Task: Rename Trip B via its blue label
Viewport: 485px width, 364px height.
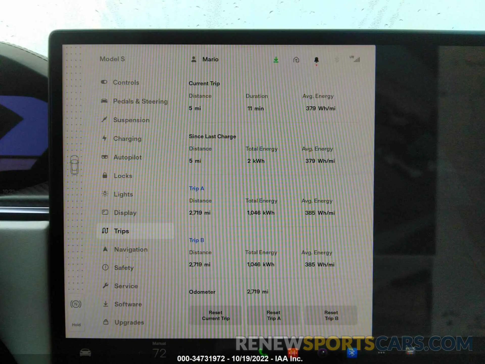Action: click(197, 240)
